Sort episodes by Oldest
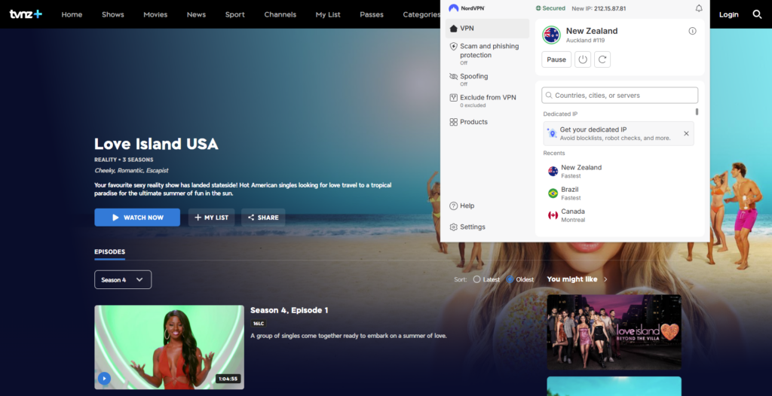This screenshot has width=772, height=396. coord(519,279)
